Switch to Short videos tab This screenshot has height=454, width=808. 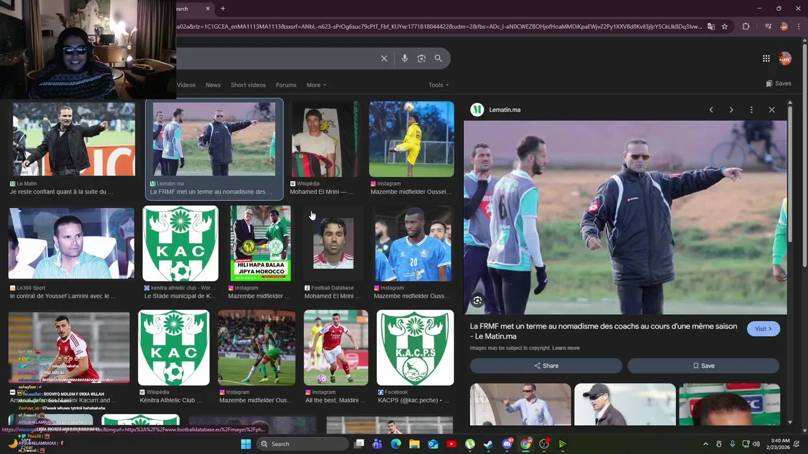click(248, 85)
